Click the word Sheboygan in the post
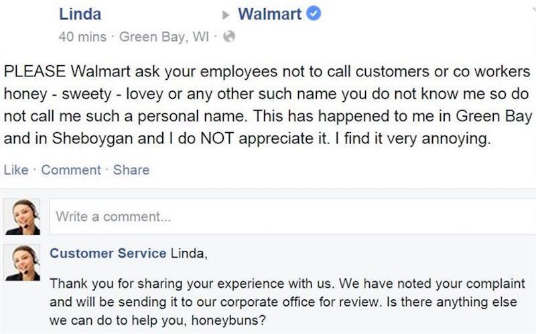 (x=92, y=138)
